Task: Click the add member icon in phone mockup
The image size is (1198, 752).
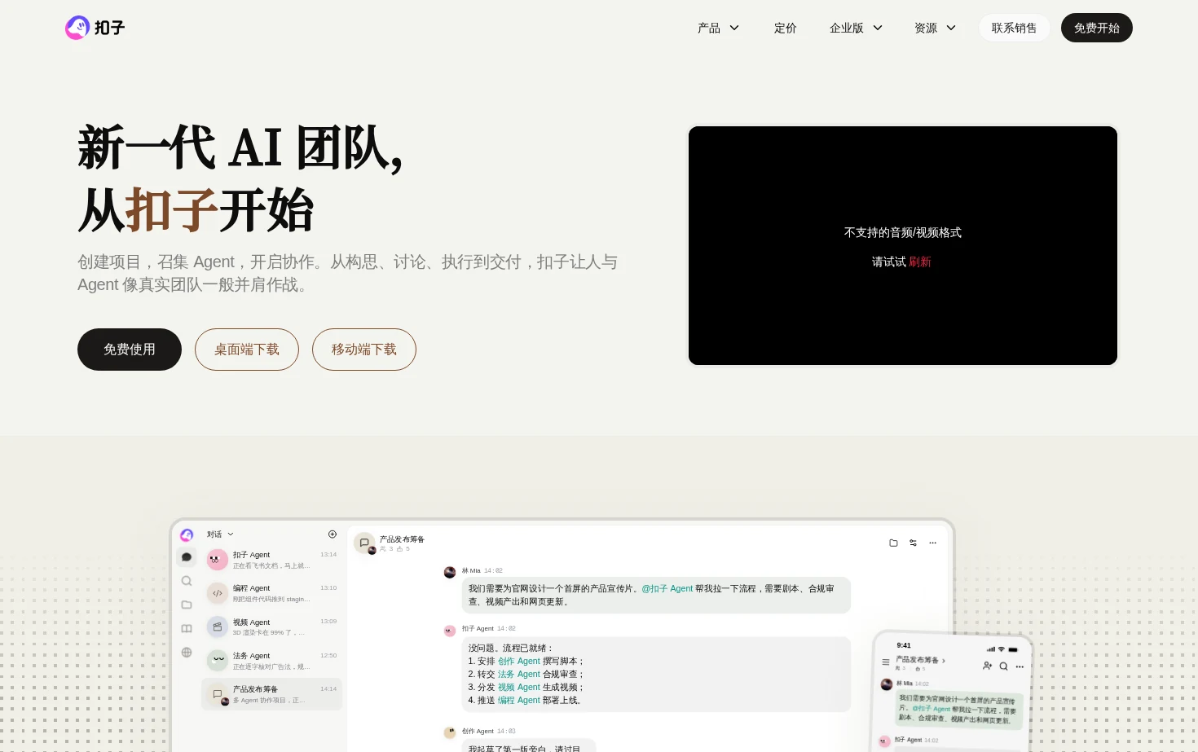Action: point(988,666)
